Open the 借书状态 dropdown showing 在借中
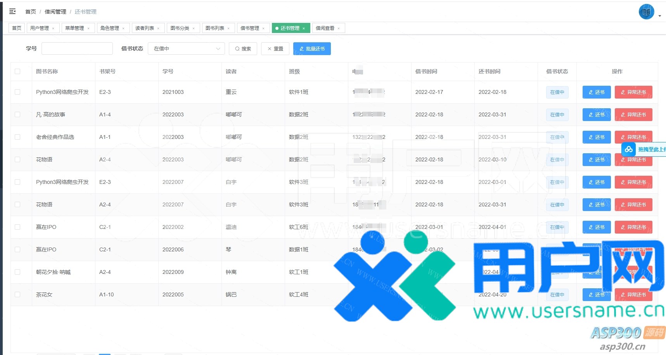This screenshot has height=355, width=666. point(186,48)
